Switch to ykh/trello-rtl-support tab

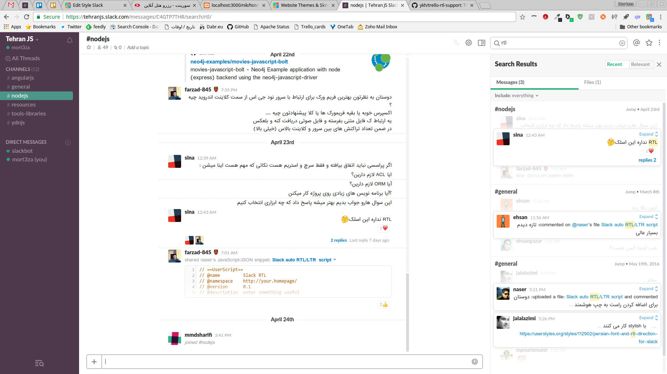(x=442, y=5)
